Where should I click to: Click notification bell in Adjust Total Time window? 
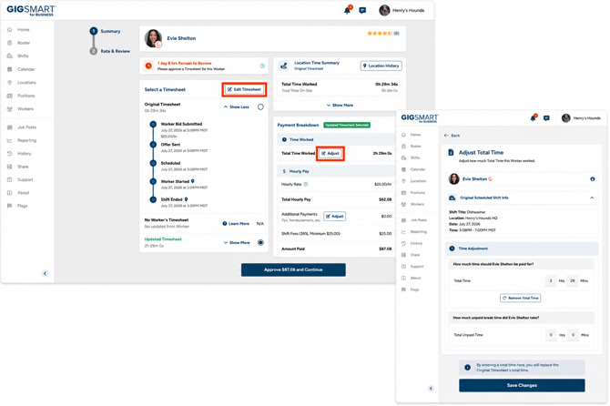click(x=533, y=117)
